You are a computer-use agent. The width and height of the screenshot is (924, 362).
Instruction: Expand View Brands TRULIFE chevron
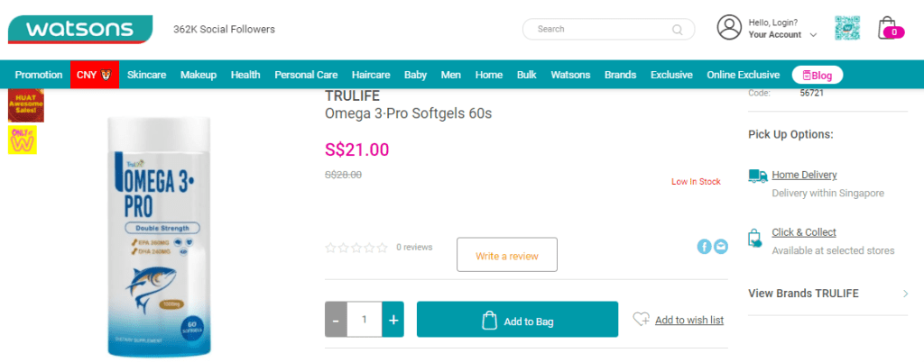(906, 294)
